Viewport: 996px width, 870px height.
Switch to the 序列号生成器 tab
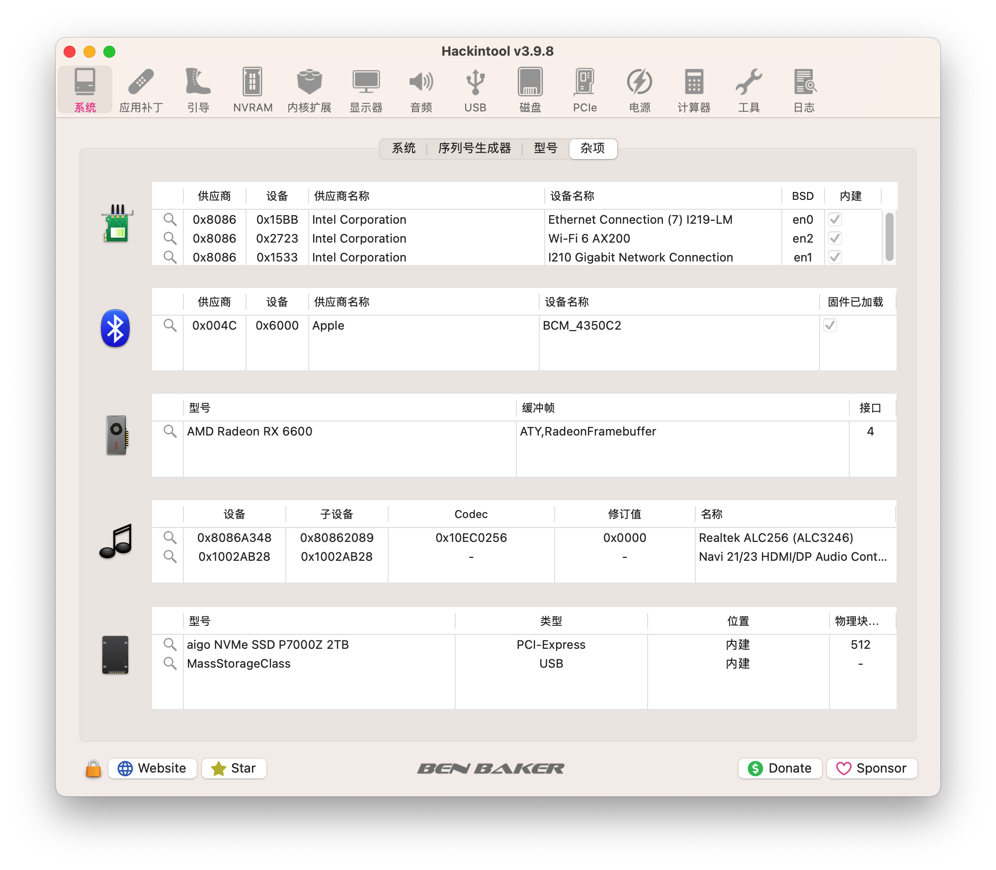click(x=474, y=149)
